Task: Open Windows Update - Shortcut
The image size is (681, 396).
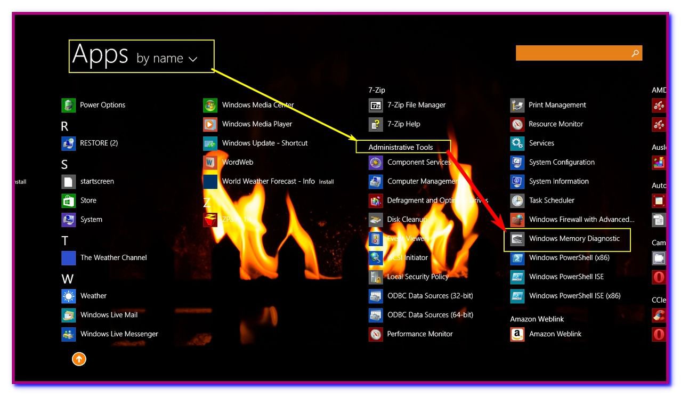Action: click(x=256, y=143)
